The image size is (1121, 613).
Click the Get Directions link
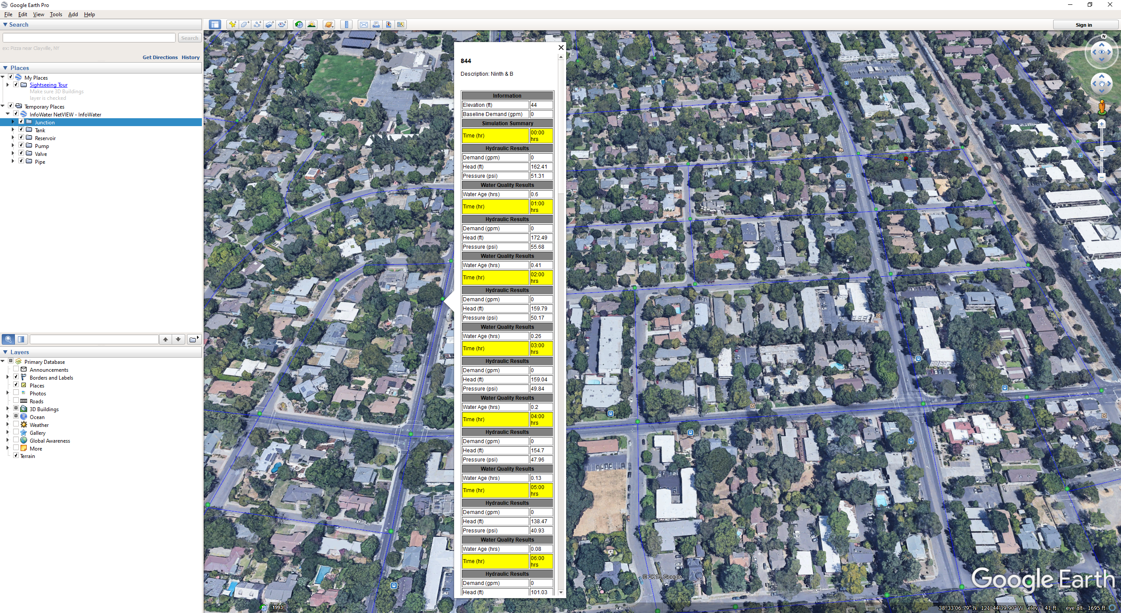(x=160, y=57)
